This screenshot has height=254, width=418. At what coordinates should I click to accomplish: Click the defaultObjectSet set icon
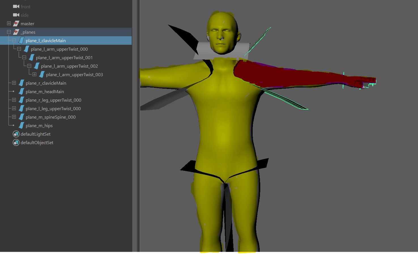16,143
